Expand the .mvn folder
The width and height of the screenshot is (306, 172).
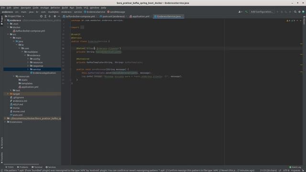(8, 24)
